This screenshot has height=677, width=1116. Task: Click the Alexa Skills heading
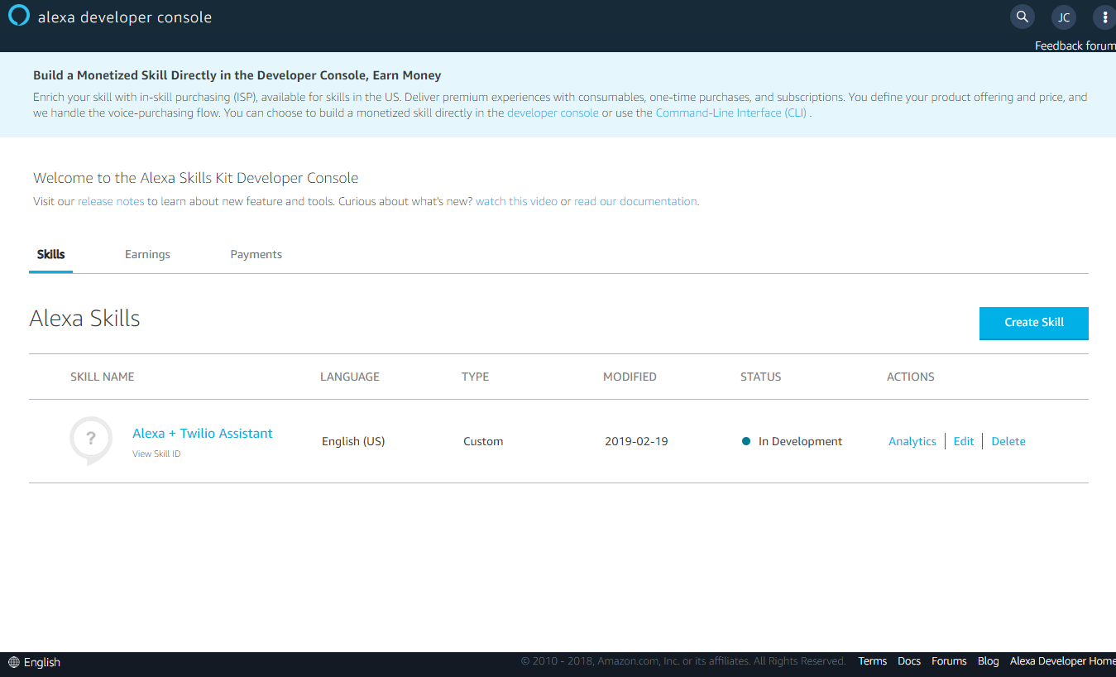coord(84,319)
